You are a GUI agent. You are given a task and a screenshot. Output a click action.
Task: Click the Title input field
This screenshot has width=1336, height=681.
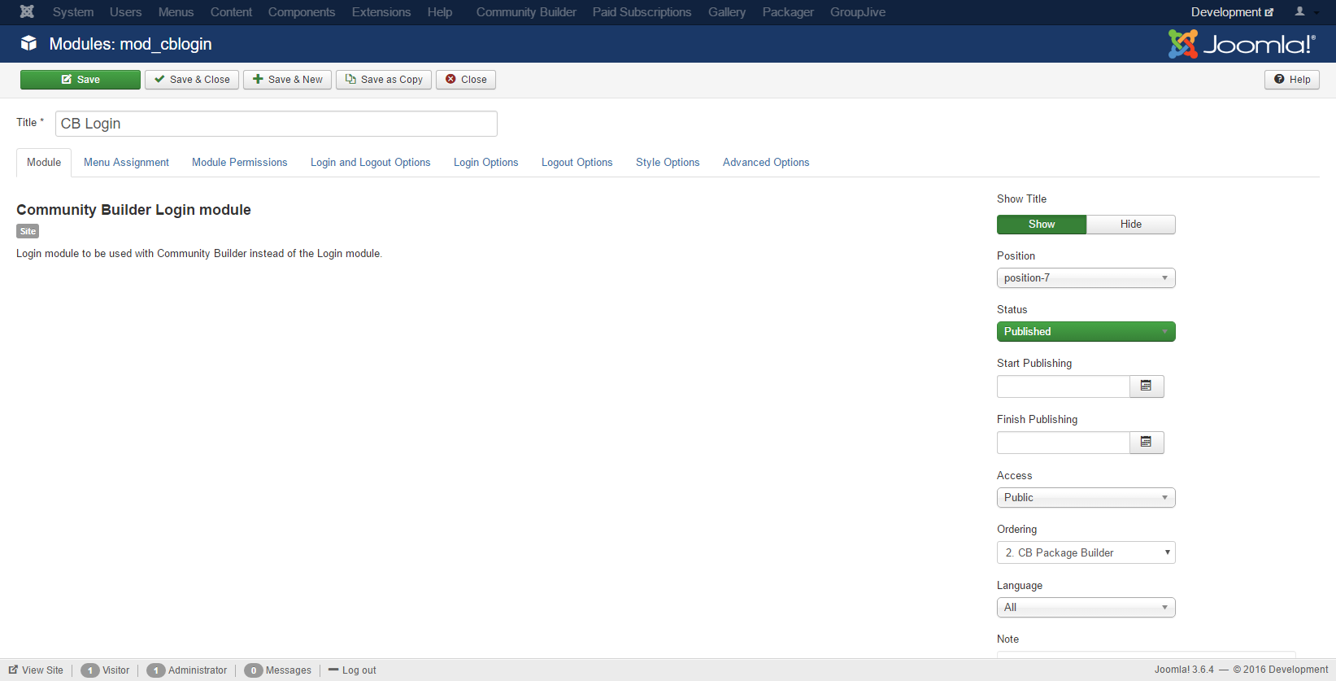[x=276, y=124]
